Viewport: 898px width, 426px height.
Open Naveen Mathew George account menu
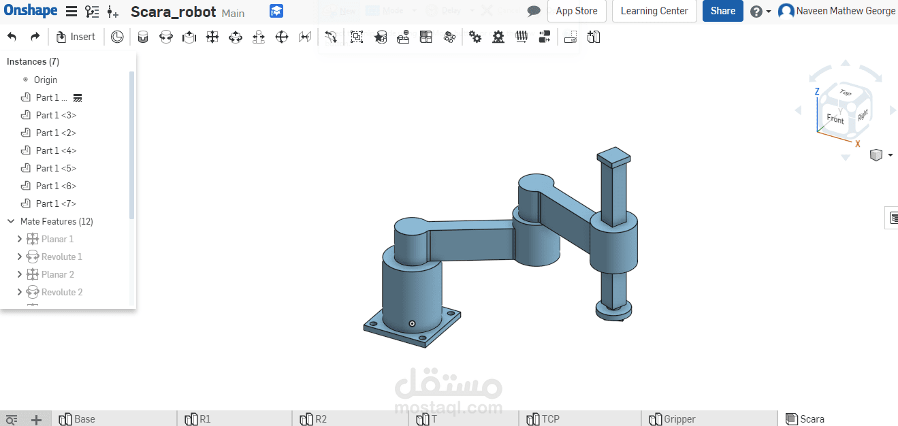(x=837, y=11)
